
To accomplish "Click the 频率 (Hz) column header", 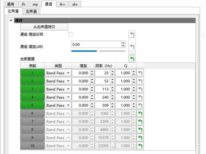I will point(105,66).
